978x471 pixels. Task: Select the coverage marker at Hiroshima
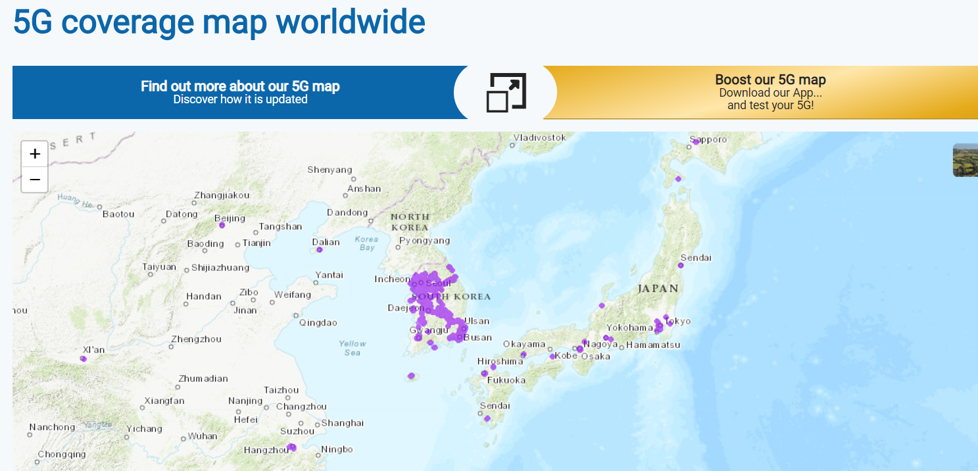pyautogui.click(x=493, y=366)
